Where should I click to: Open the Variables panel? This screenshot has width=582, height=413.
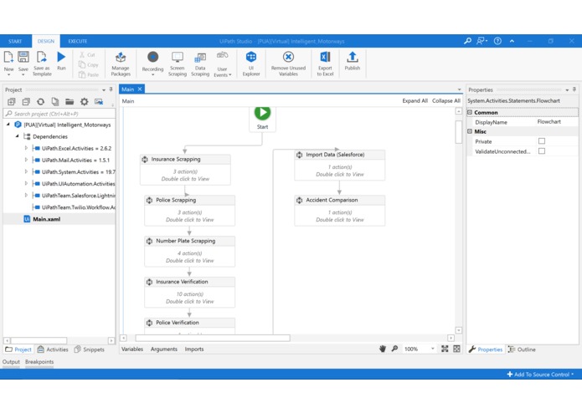tap(132, 349)
